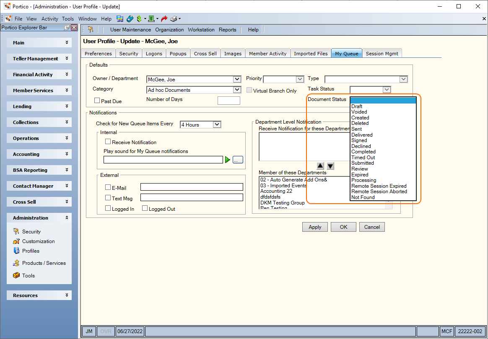Viewport: 488px width, 339px height.
Task: Click the Cancel button
Action: tap(372, 227)
